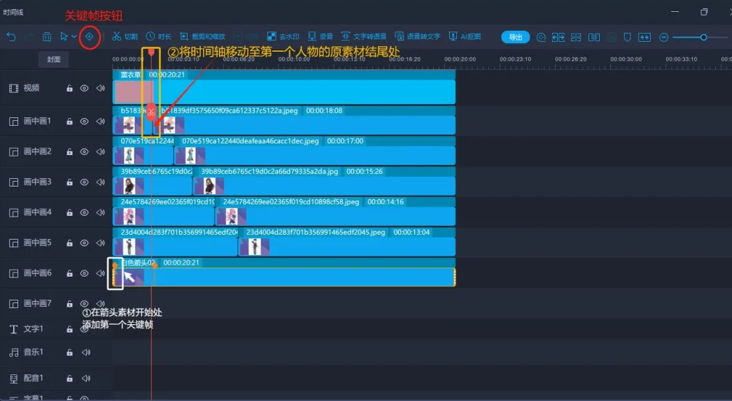The height and width of the screenshot is (401, 732).
Task: Lock the 画中画4 track
Action: pos(69,212)
